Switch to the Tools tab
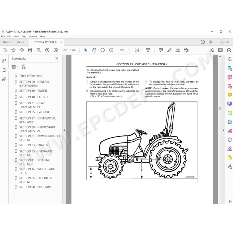Image resolution: width=233 pixels, height=233 pixels. [x=20, y=42]
